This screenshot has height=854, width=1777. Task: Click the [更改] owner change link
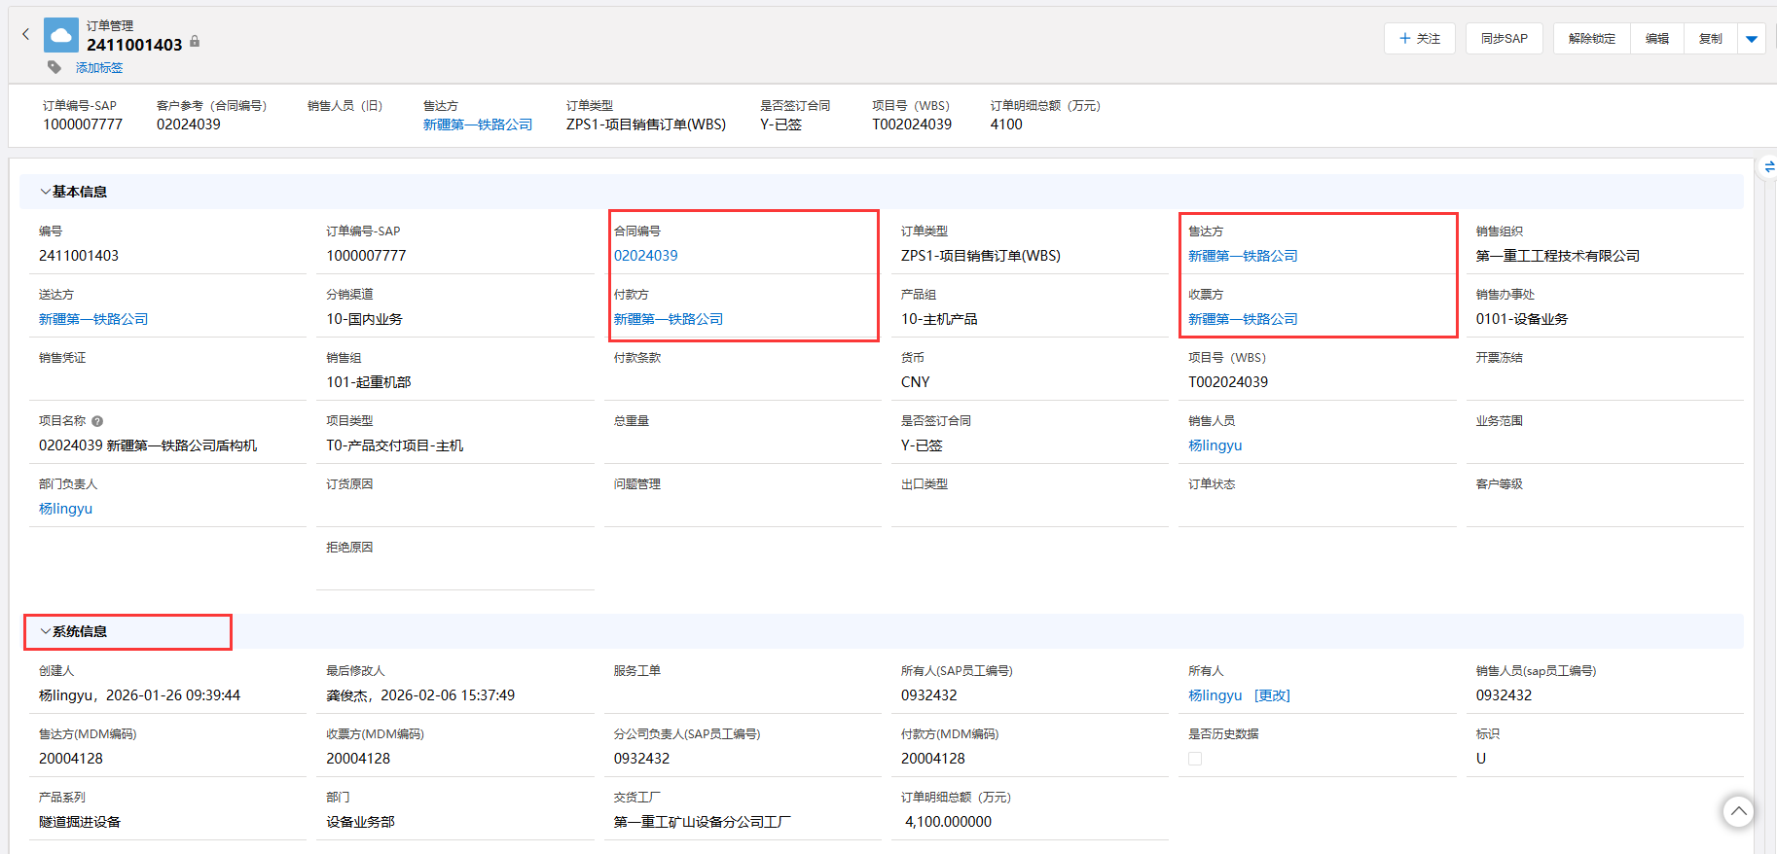pos(1272,695)
